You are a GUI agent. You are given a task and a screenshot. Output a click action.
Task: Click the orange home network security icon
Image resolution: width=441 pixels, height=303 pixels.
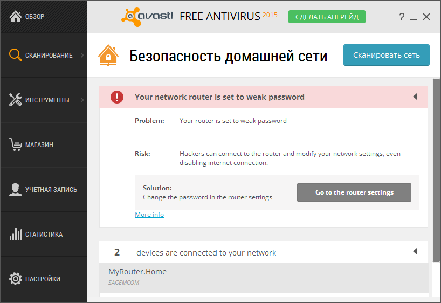click(108, 56)
